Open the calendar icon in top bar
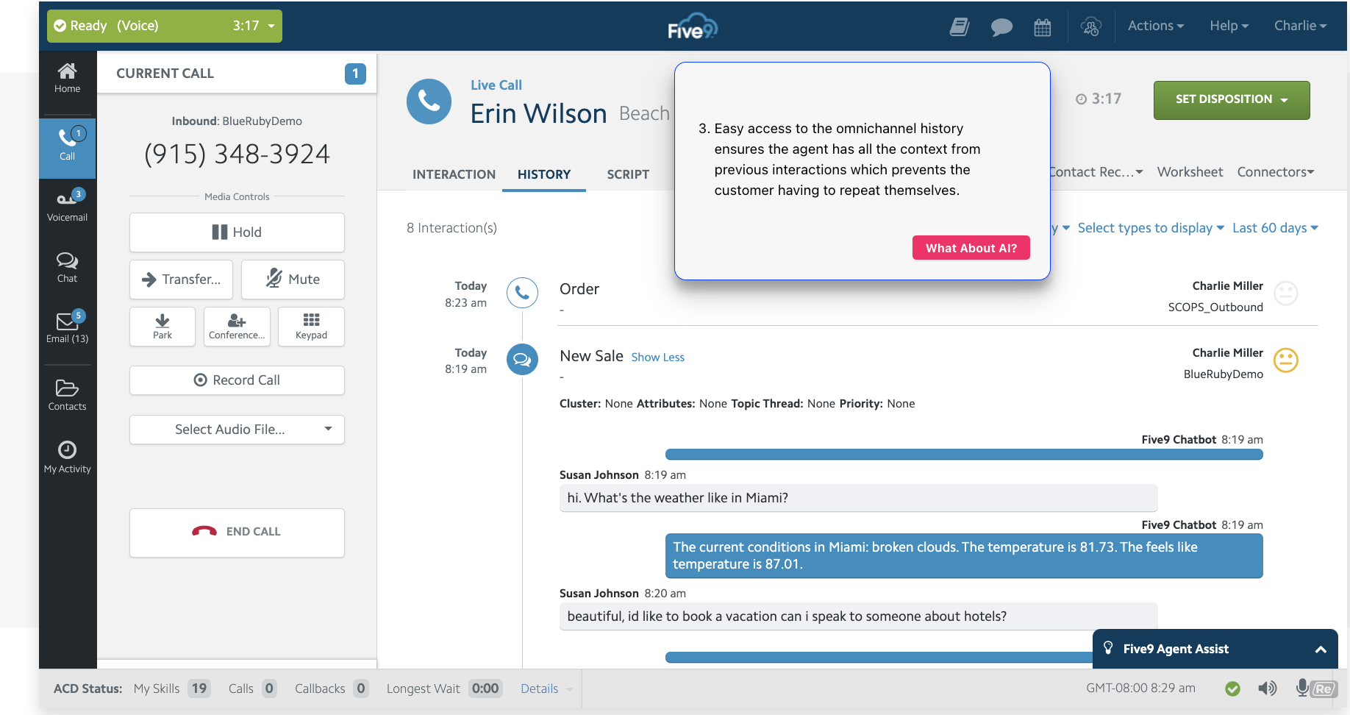Image resolution: width=1350 pixels, height=715 pixels. [1042, 27]
